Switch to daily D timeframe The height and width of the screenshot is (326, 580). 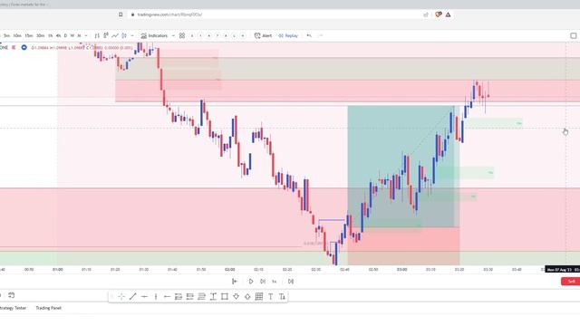click(65, 36)
